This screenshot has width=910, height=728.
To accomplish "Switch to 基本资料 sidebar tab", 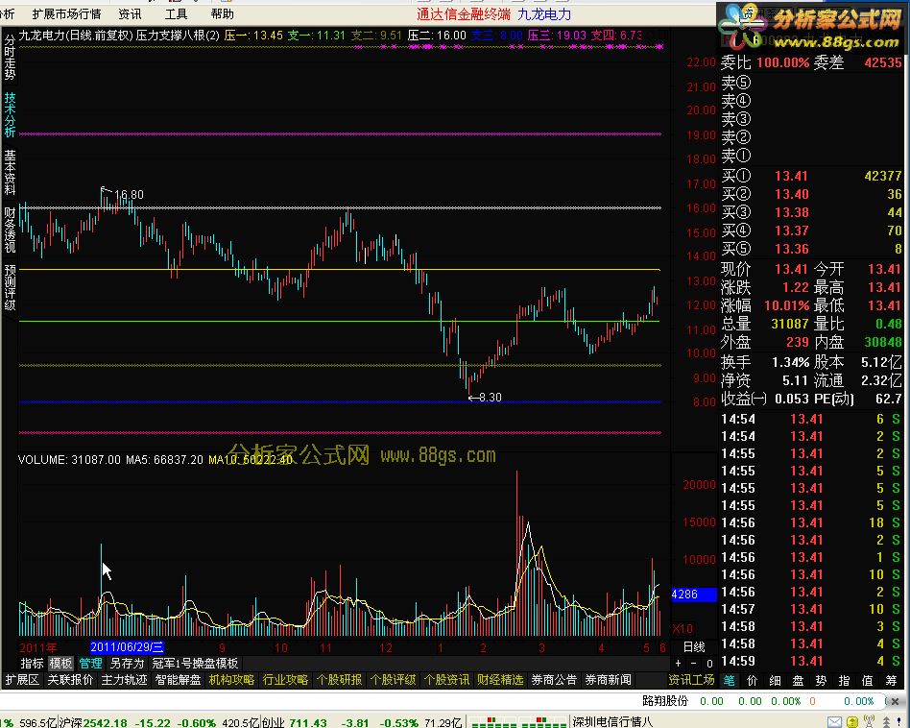I will coord(10,172).
